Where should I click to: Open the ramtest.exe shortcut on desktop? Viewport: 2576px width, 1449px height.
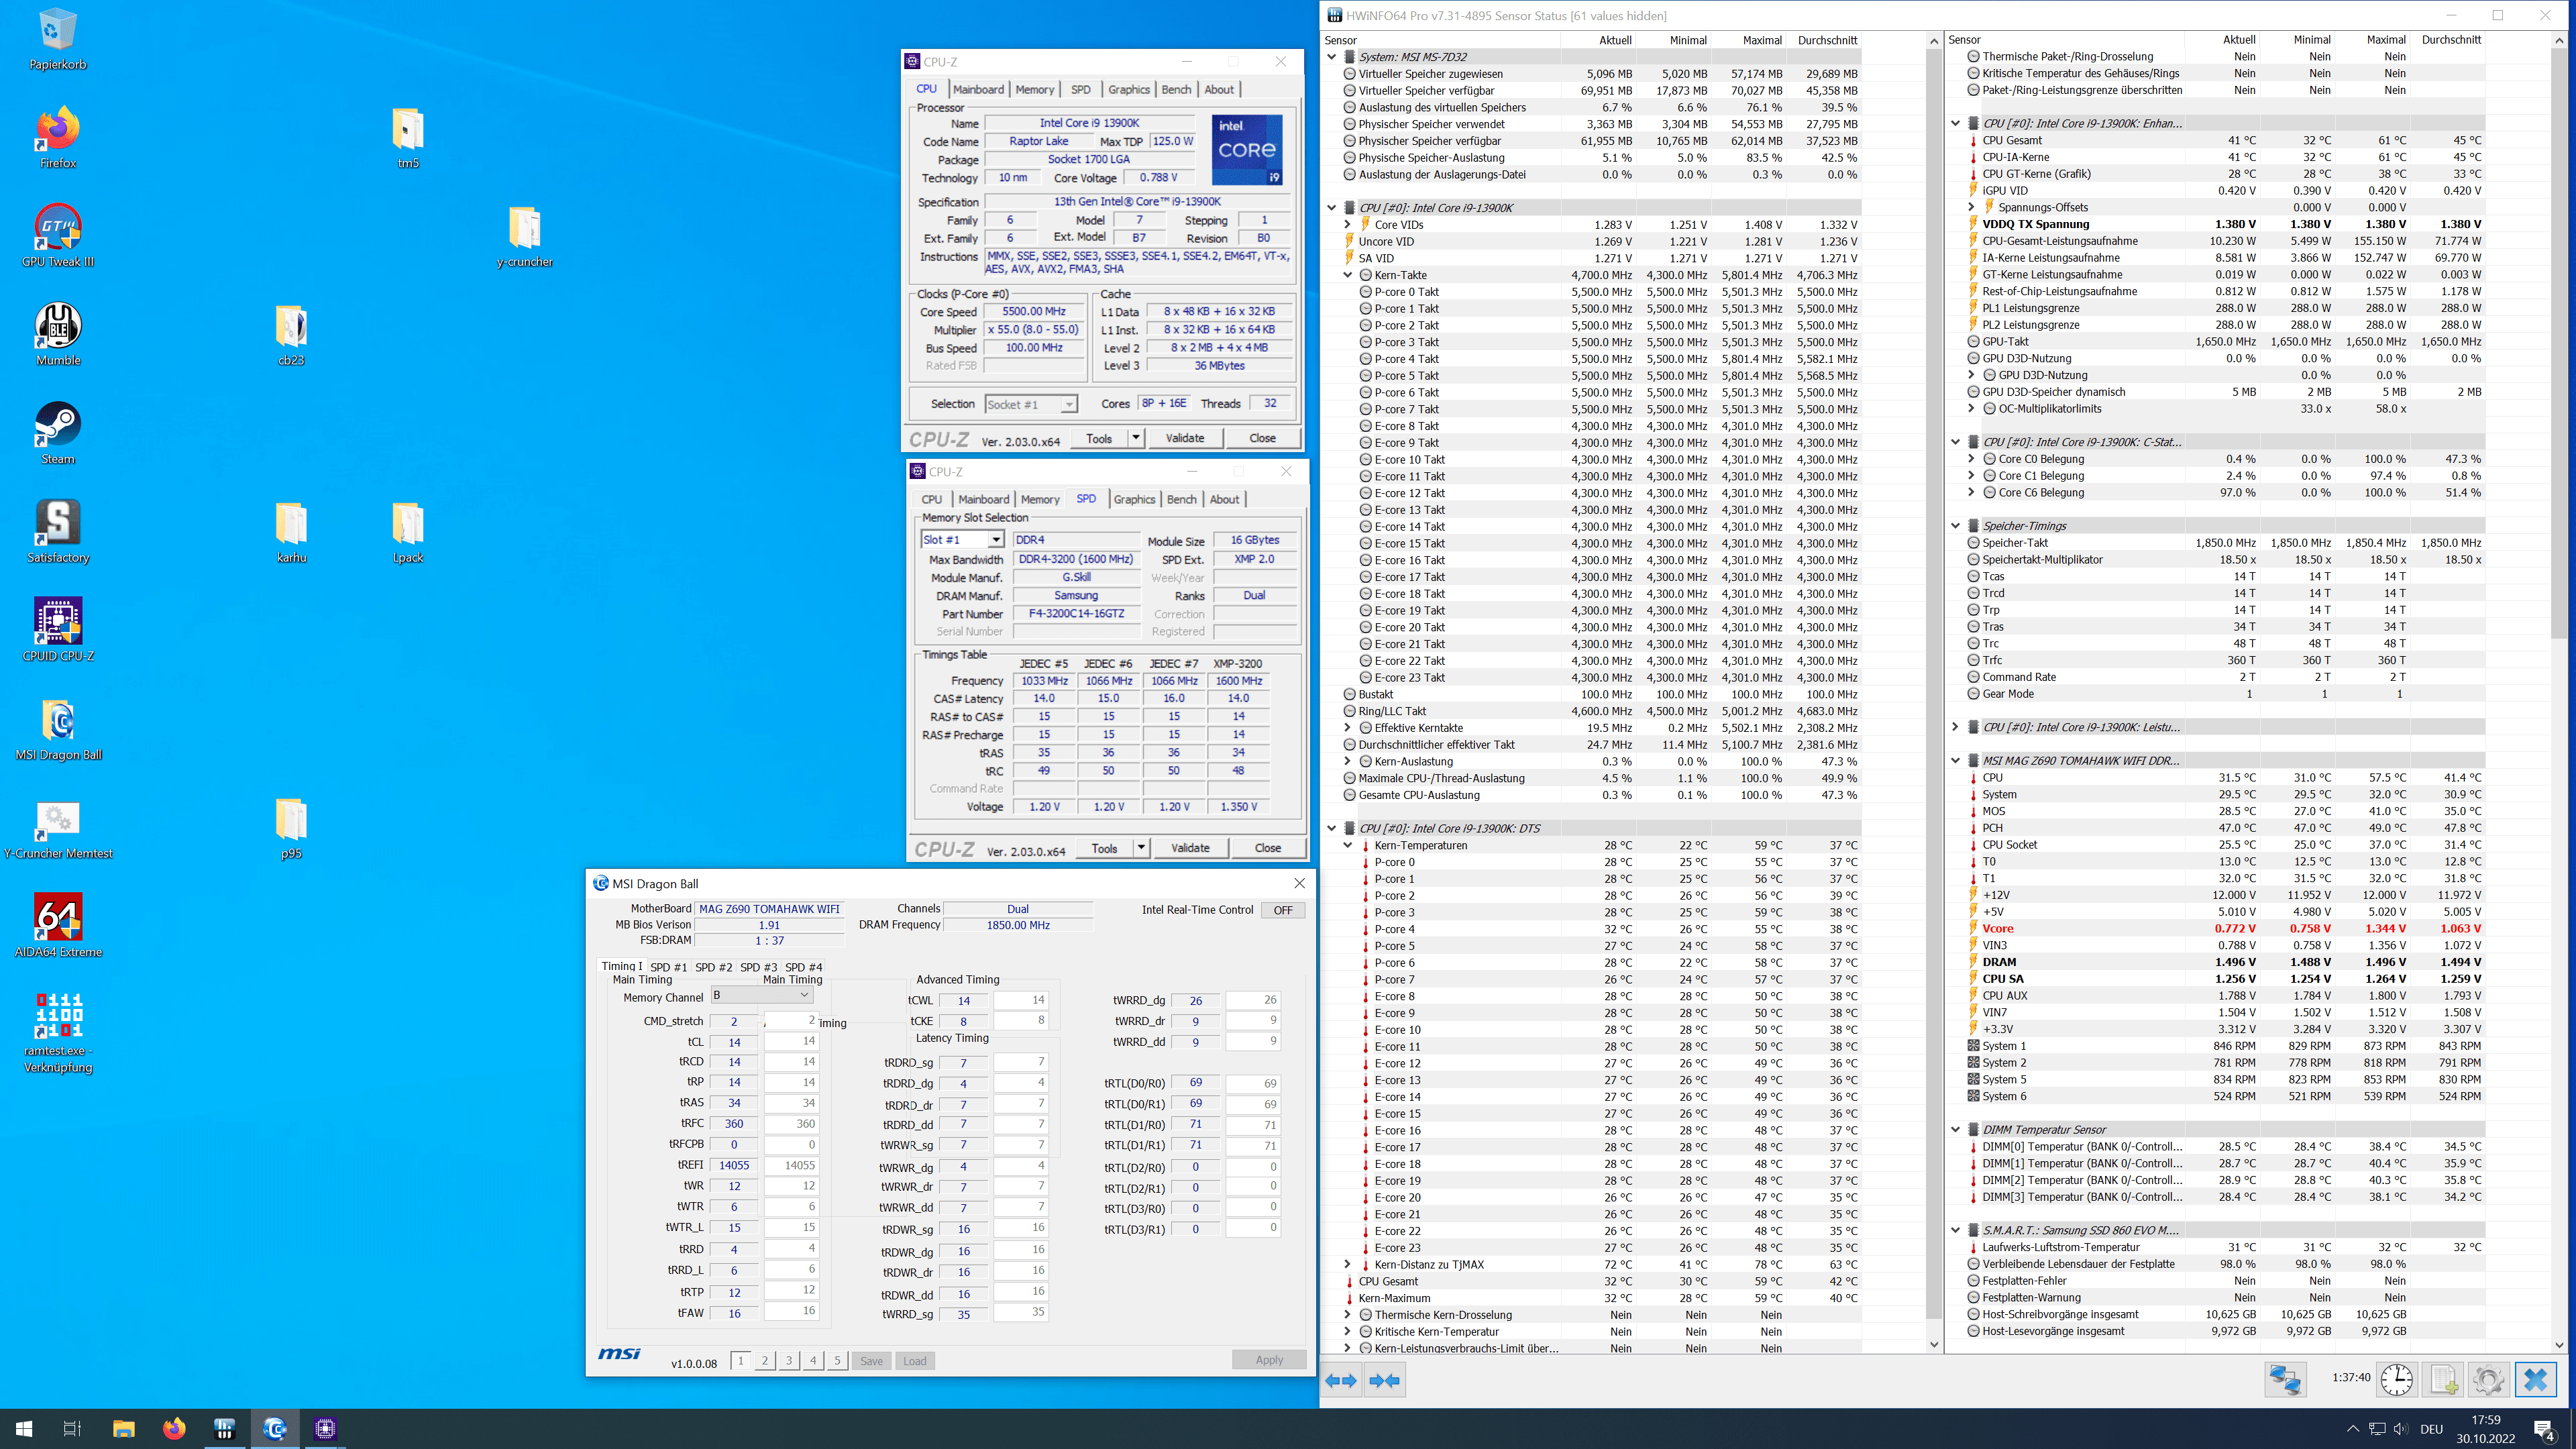pyautogui.click(x=58, y=1034)
